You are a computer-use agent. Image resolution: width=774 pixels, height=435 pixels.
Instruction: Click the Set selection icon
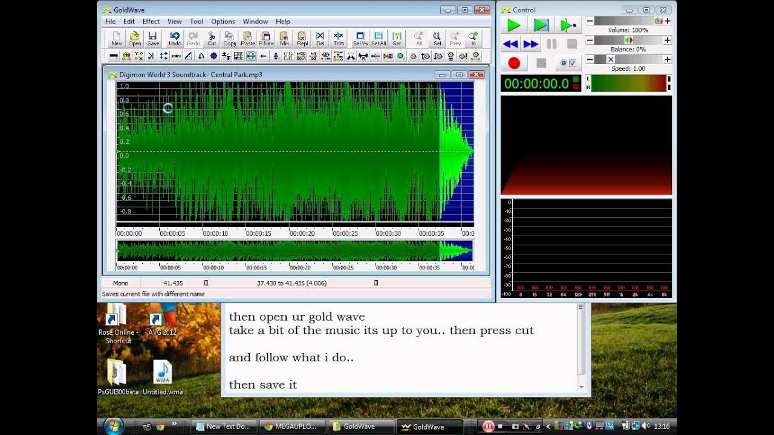tap(397, 39)
